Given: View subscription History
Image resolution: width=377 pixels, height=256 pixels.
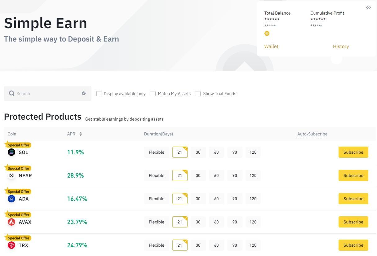Looking at the screenshot, I should point(341,46).
